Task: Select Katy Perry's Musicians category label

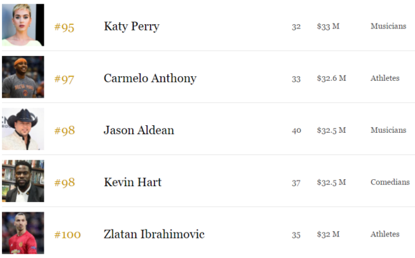Action: (x=388, y=26)
